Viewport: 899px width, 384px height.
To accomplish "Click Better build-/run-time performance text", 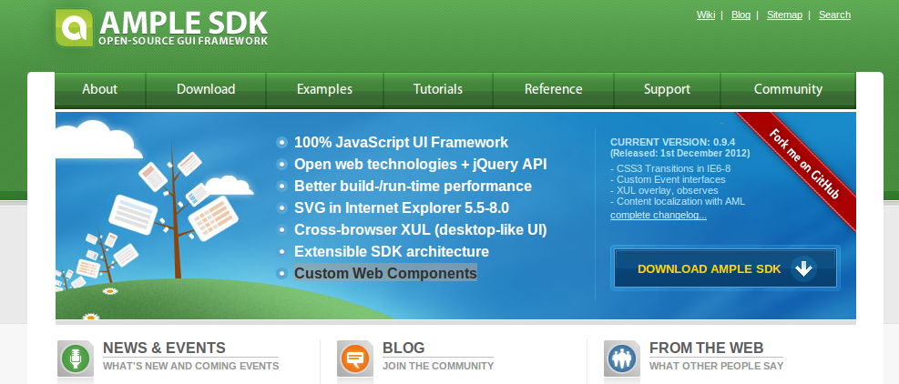I will click(413, 186).
